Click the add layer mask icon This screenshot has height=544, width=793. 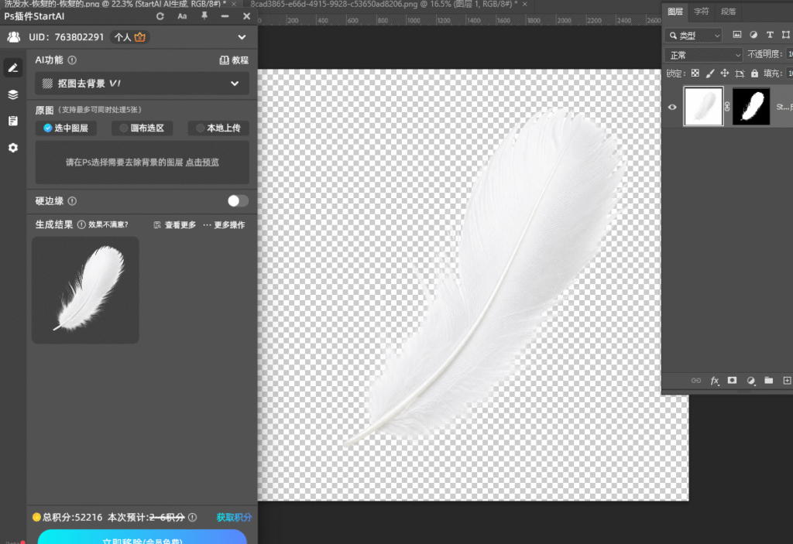[x=732, y=381]
